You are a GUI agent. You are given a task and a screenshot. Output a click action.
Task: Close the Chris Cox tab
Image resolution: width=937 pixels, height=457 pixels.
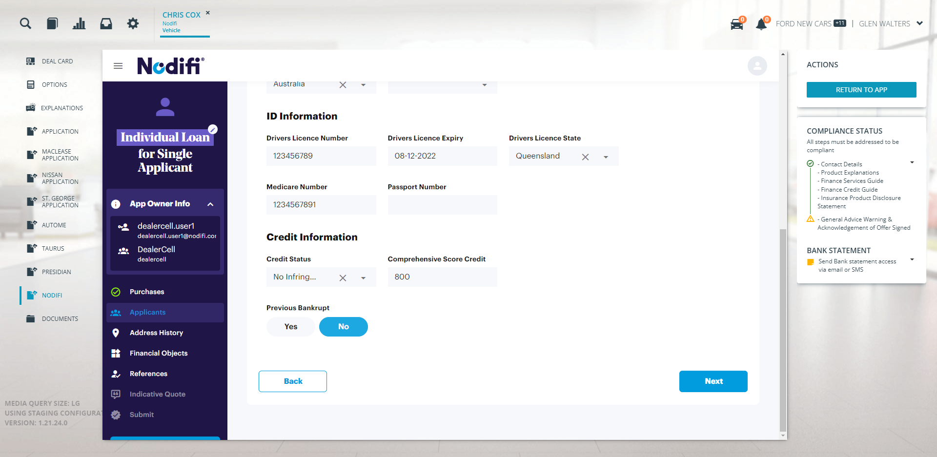tap(208, 13)
